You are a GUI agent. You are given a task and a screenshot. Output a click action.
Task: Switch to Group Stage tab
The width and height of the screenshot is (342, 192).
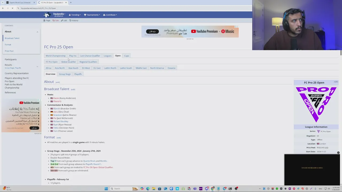pyautogui.click(x=65, y=74)
